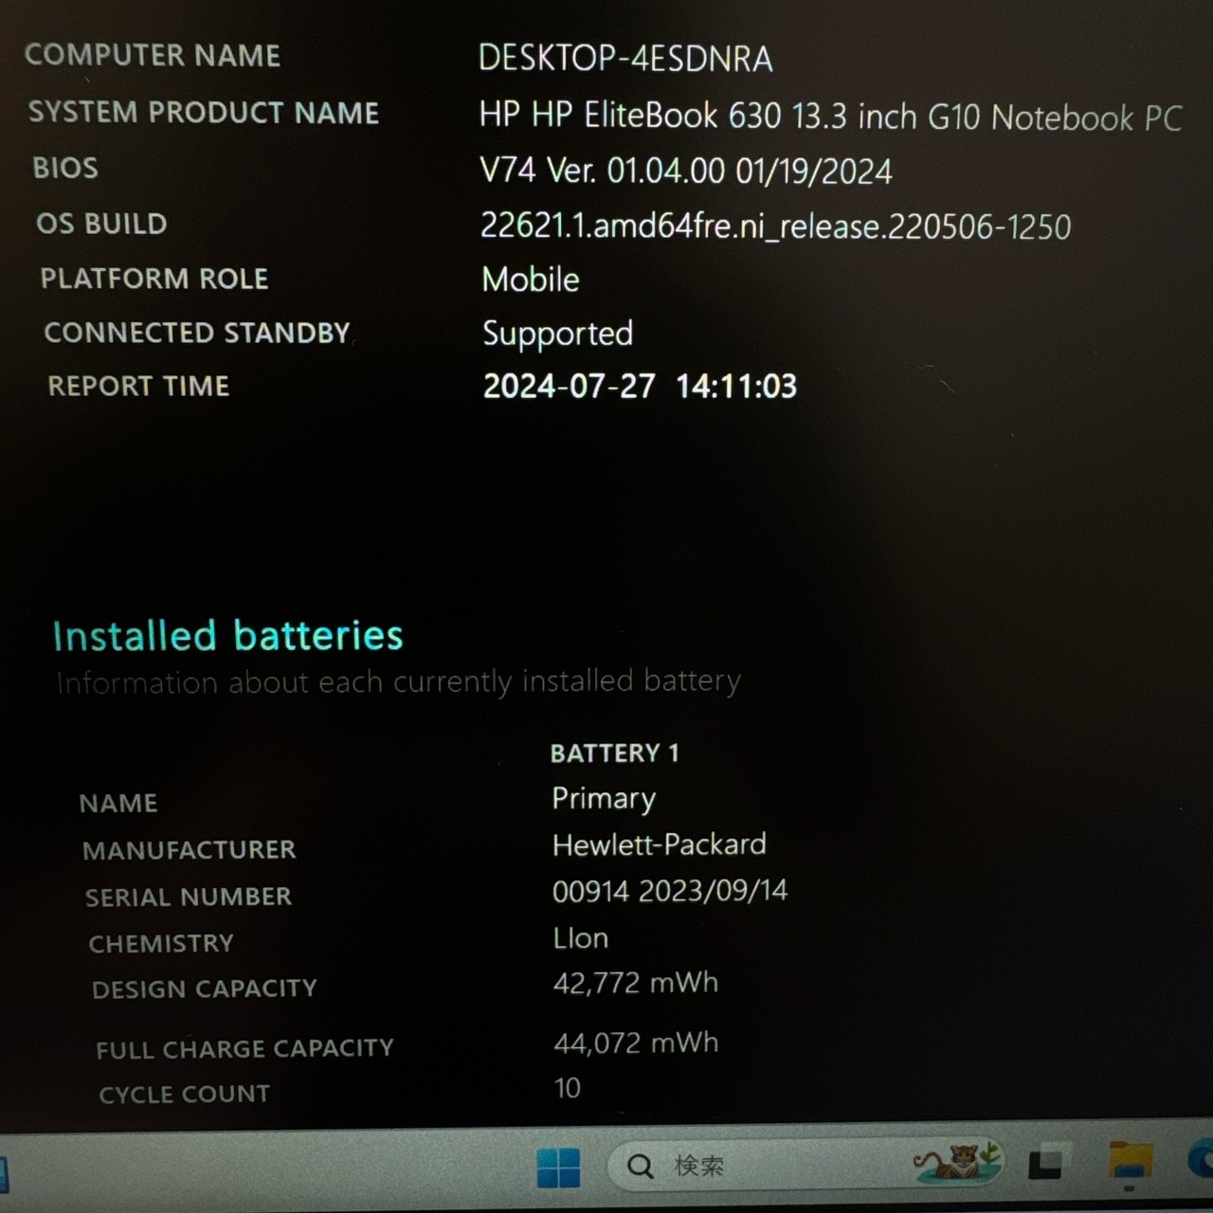
Task: Launch File Explorer from the taskbar
Action: 1130,1162
